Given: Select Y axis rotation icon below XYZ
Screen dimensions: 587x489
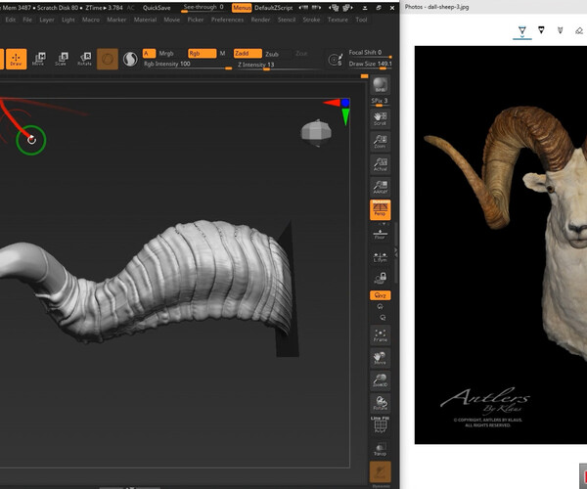Looking at the screenshot, I should pos(380,306).
